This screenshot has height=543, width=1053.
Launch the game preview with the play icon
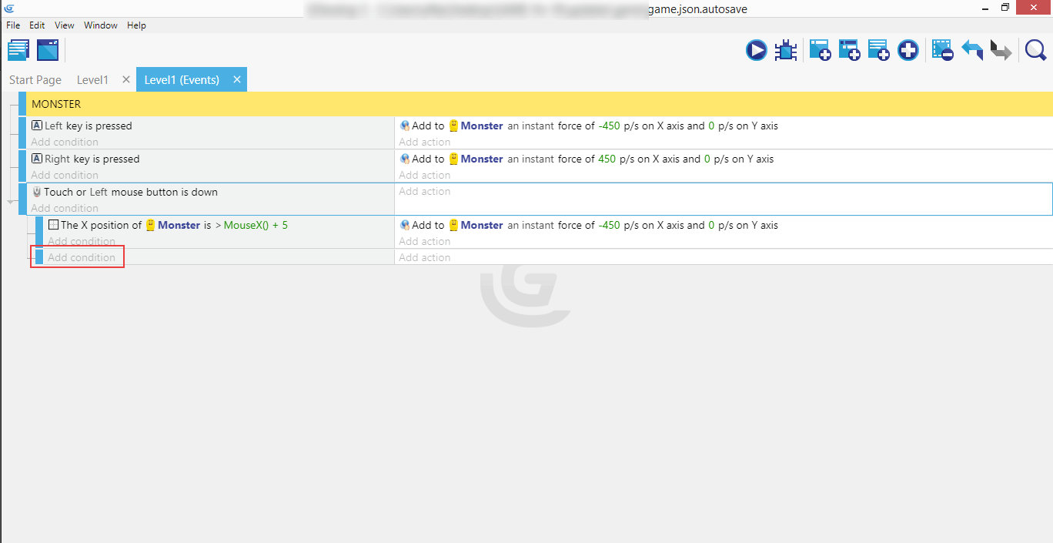click(756, 51)
